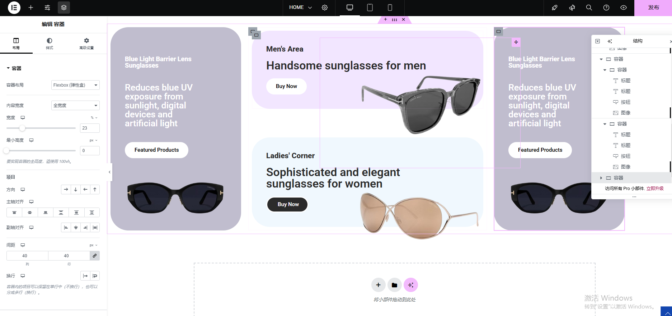Viewport: 672px width, 316px height.
Task: Click the pink Publish button
Action: tap(653, 8)
